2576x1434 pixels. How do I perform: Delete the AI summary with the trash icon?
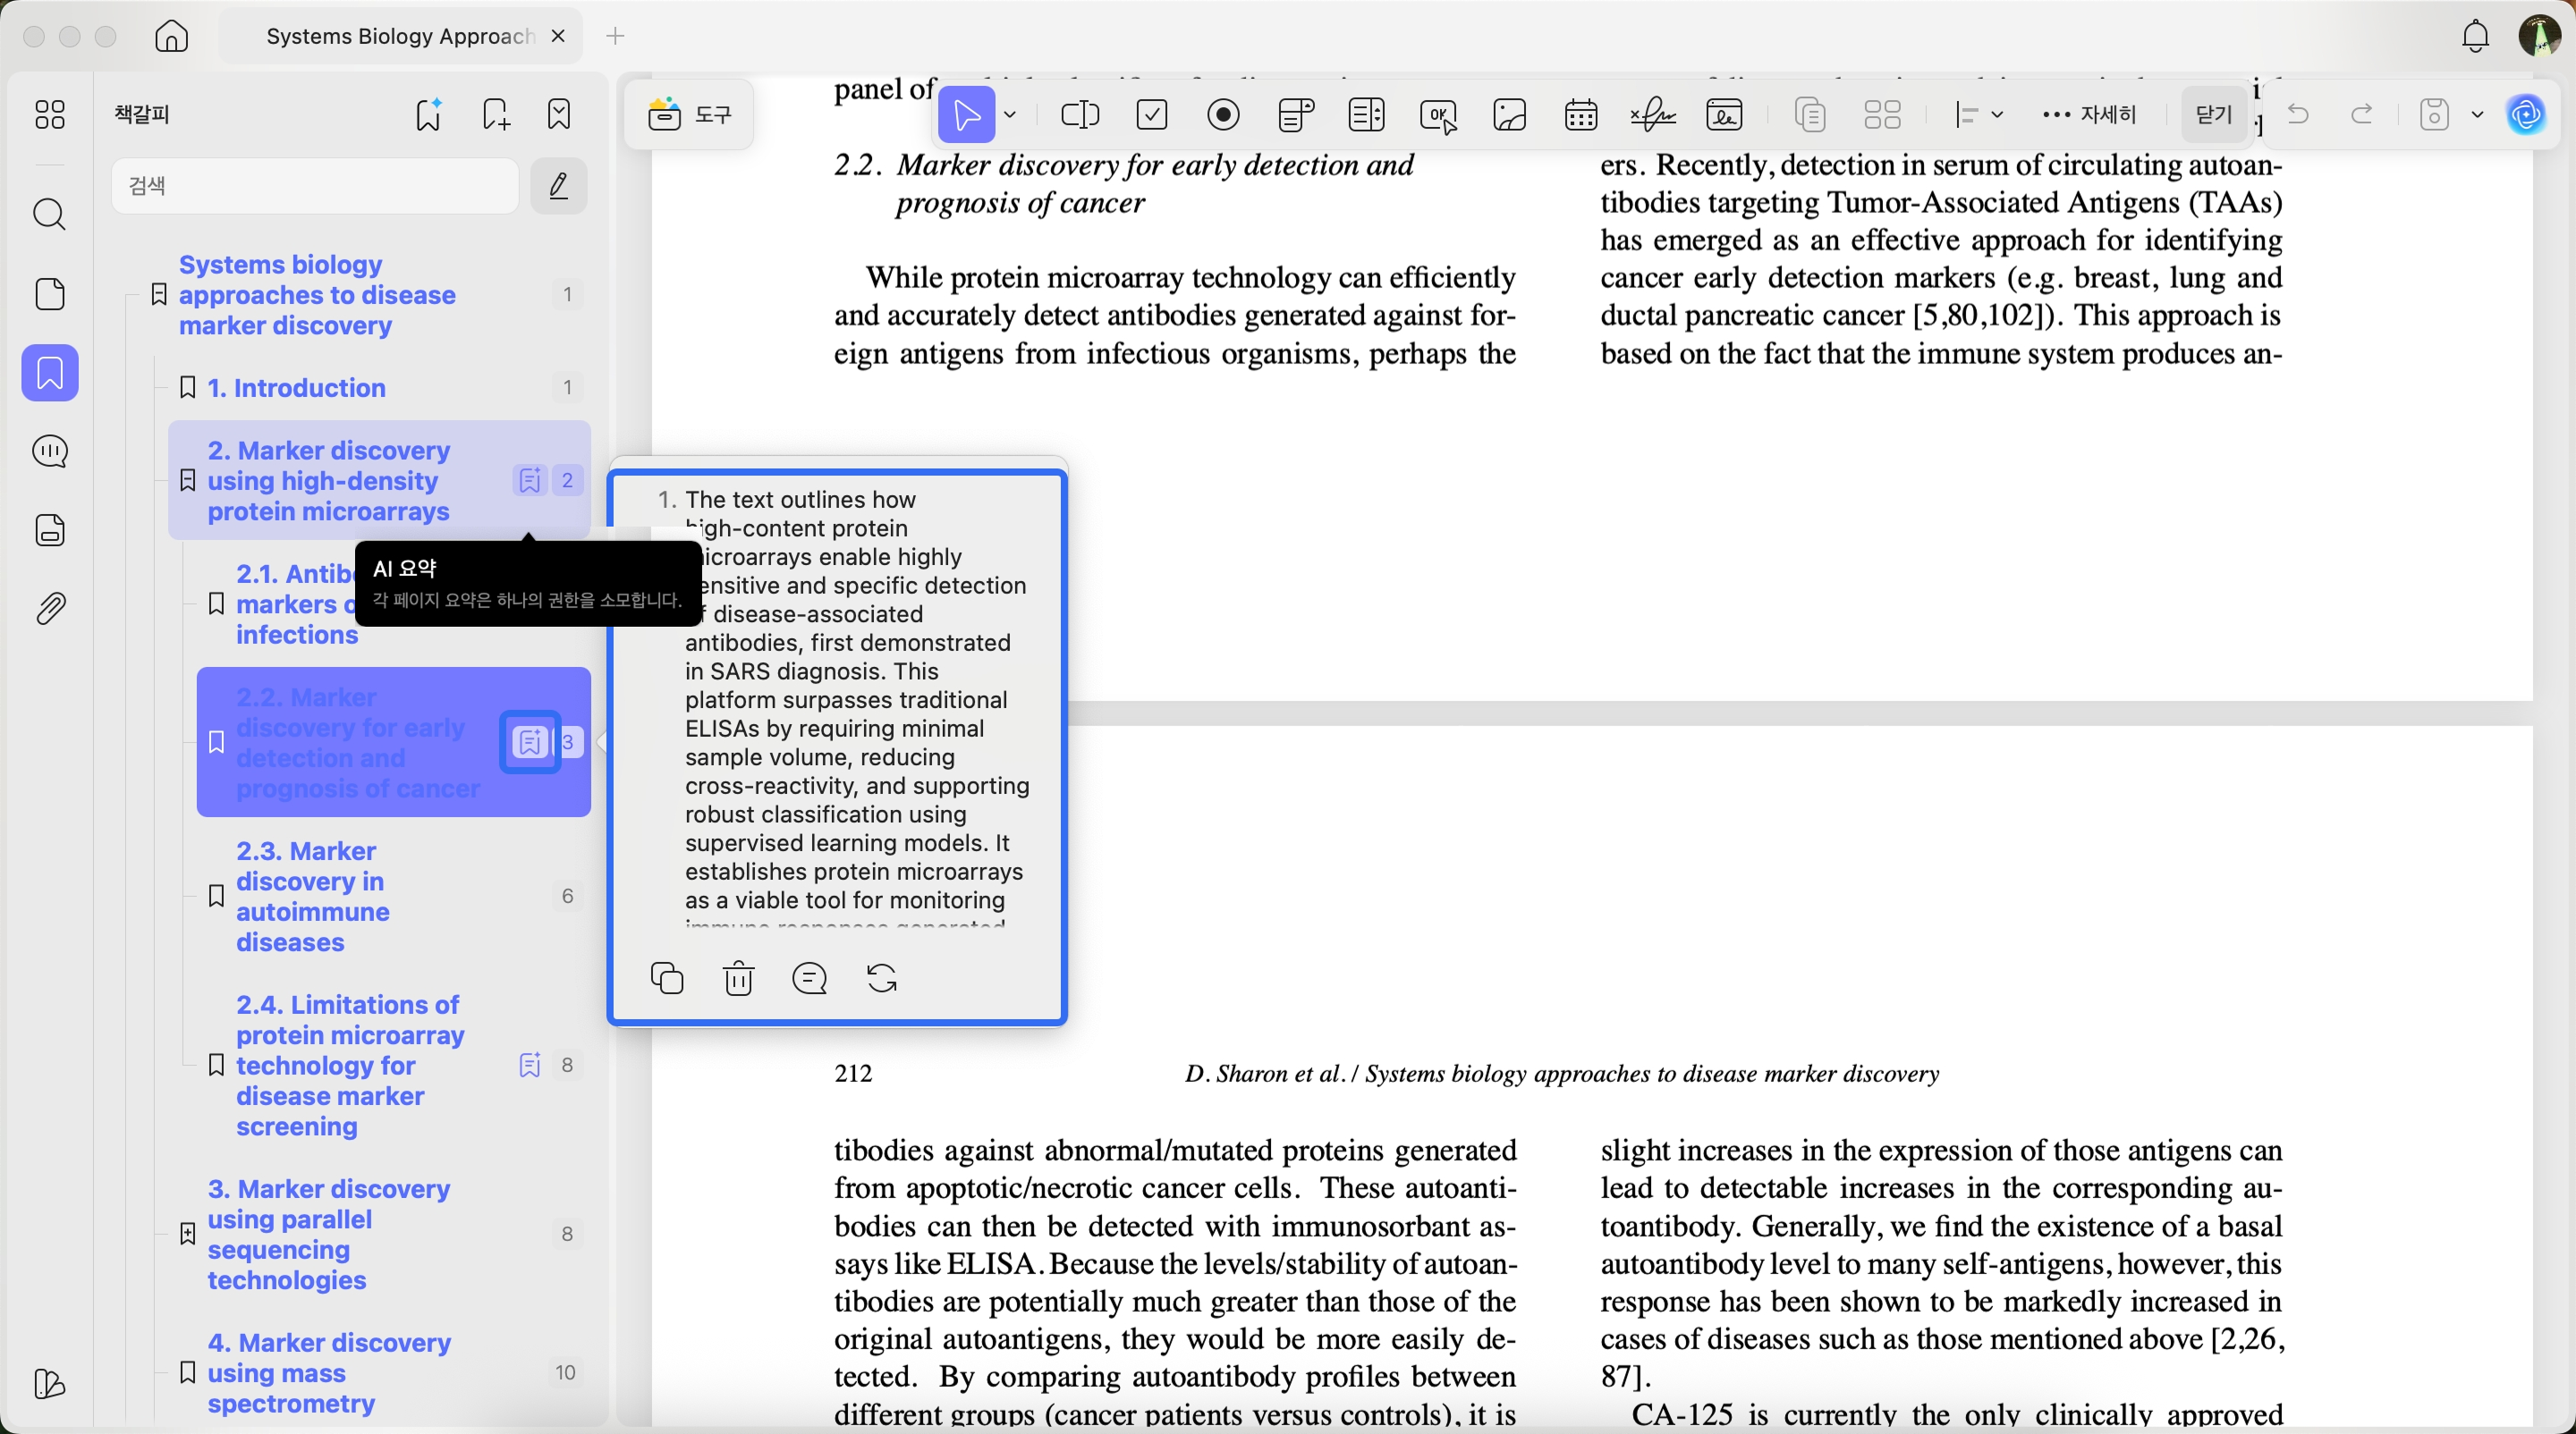point(737,979)
